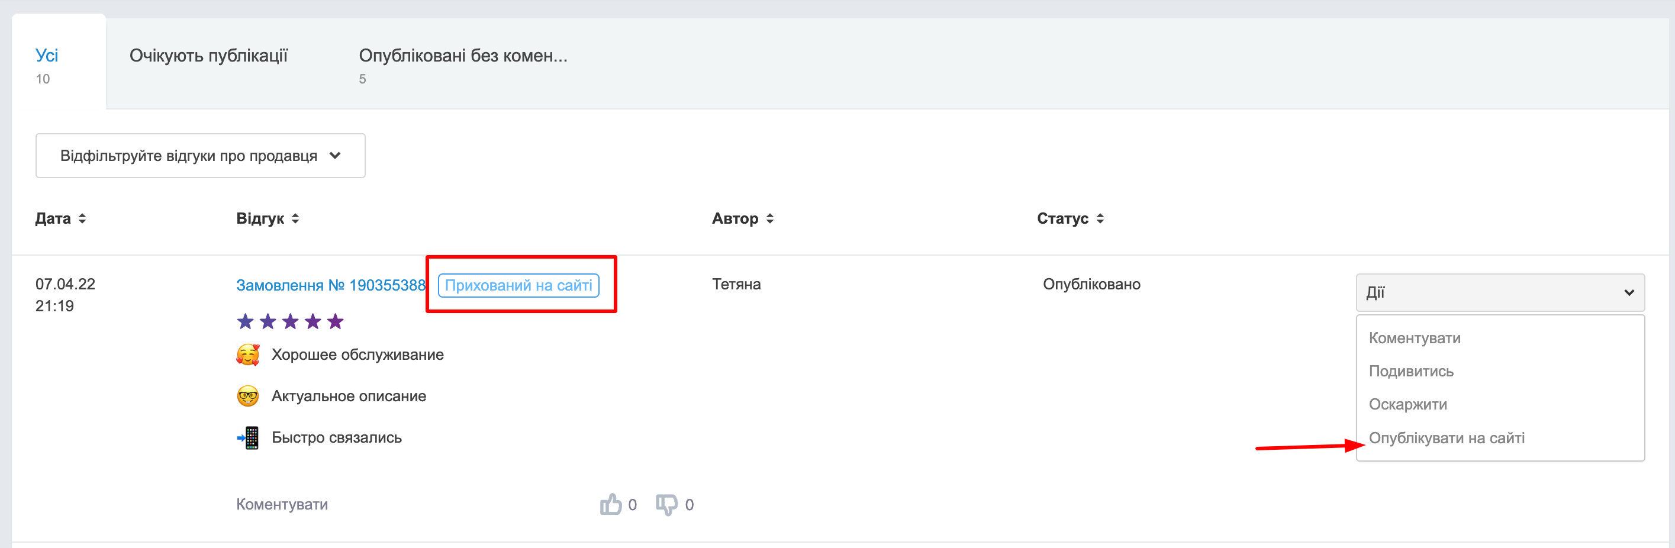Viewport: 1675px width, 548px height.
Task: Sort reviews by the Дата column
Action: click(x=60, y=218)
